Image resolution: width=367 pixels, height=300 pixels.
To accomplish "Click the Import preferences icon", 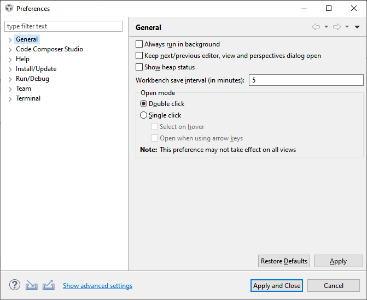I will (32, 285).
